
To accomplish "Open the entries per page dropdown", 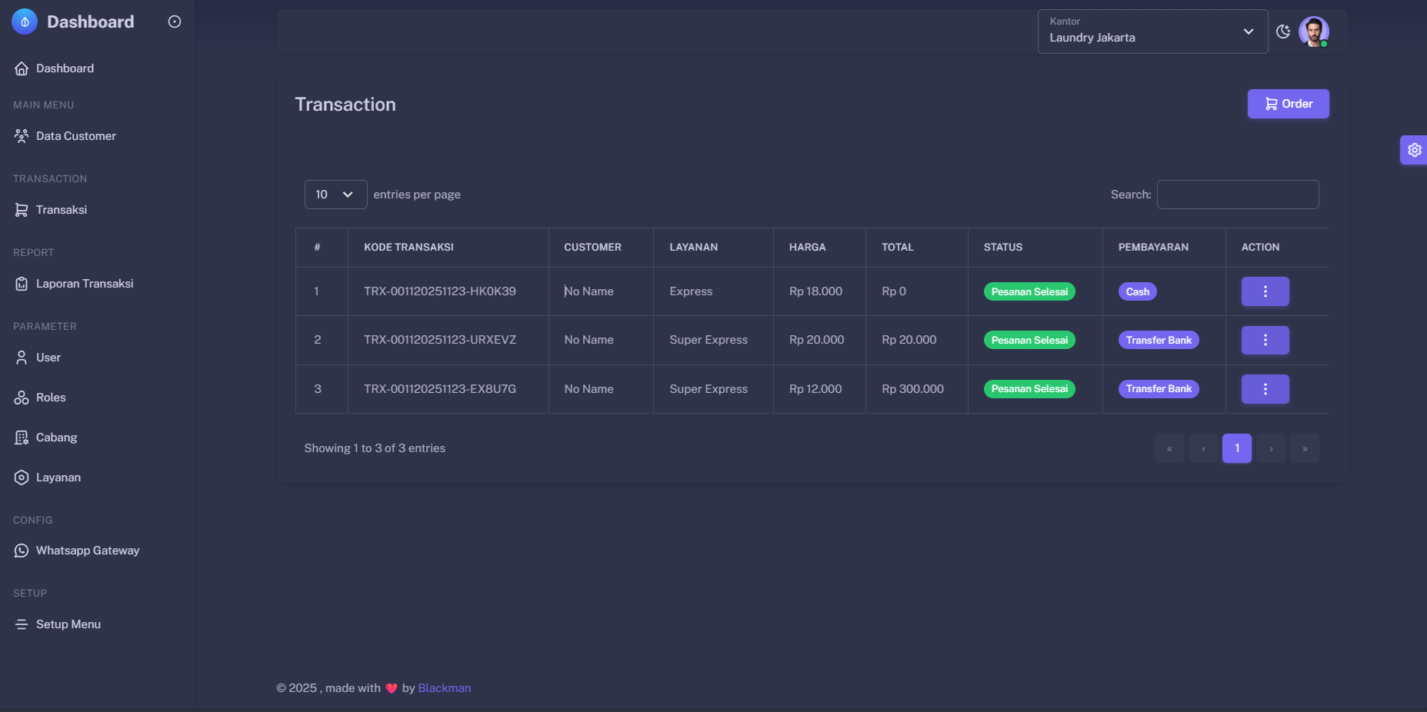I will point(335,195).
